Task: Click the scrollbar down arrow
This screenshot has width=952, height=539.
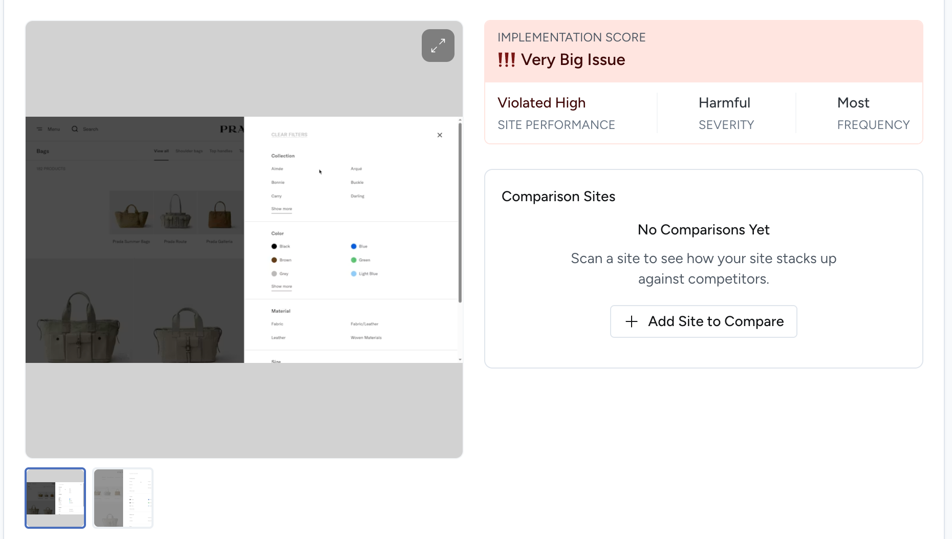Action: [460, 359]
